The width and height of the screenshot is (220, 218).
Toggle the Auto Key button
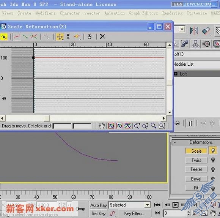tap(98, 205)
